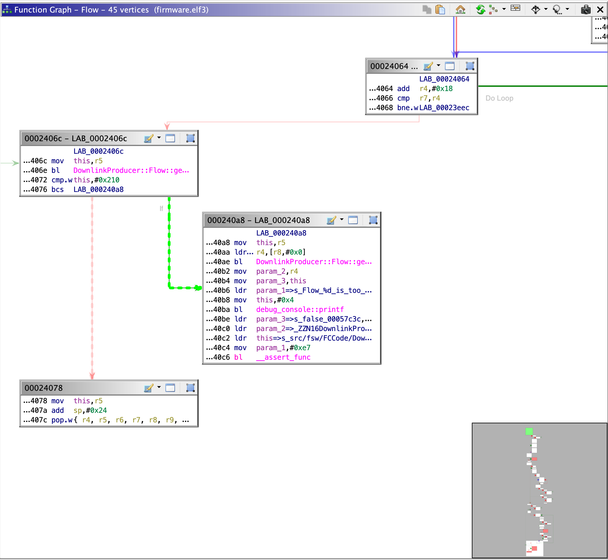Open the magnifier options dropdown
The image size is (608, 560).
point(567,9)
